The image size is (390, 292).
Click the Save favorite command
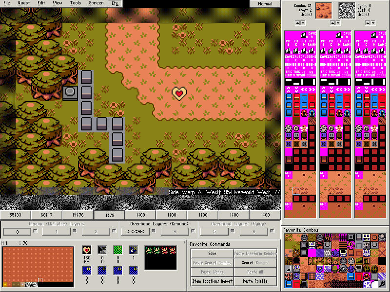pos(212,253)
